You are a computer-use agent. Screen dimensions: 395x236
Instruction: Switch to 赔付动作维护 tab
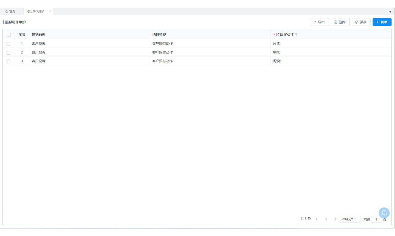point(35,12)
